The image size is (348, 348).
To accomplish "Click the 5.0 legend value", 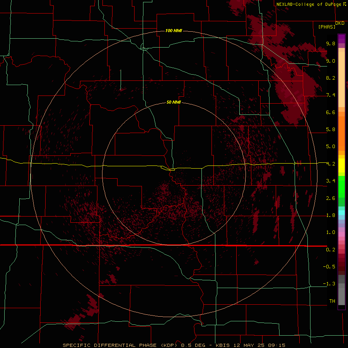I will (331, 147).
